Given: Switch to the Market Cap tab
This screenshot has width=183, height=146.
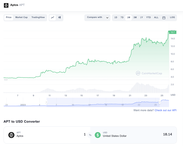Looking at the screenshot, I should [x=21, y=18].
